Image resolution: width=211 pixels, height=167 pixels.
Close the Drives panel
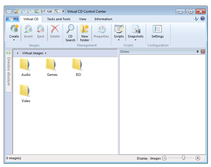pyautogui.click(x=203, y=52)
